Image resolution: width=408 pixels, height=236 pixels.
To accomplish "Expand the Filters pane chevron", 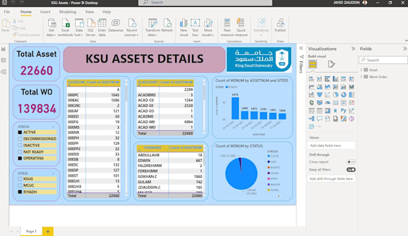I will 301,48.
